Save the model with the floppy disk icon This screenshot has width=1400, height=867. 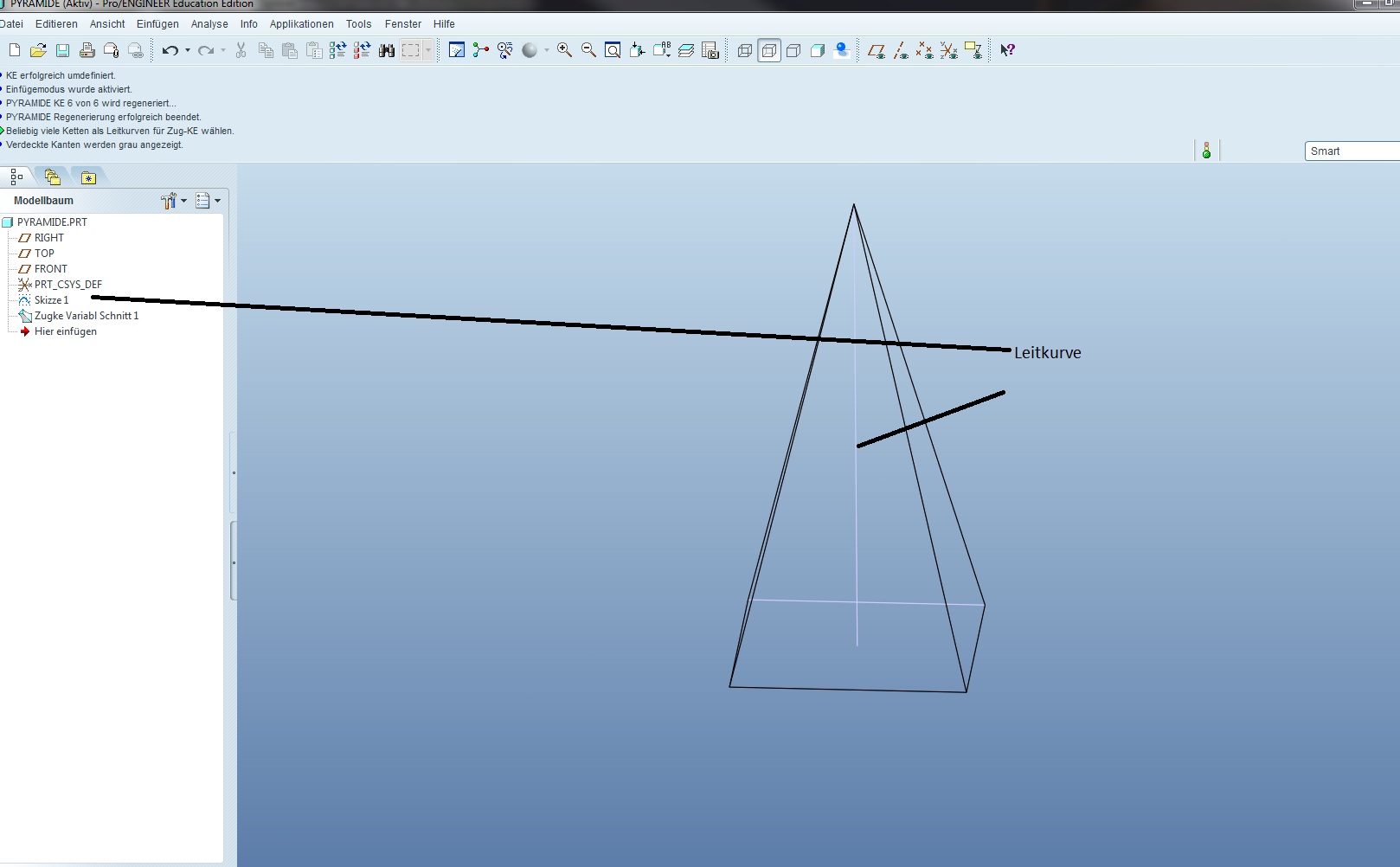coord(62,50)
